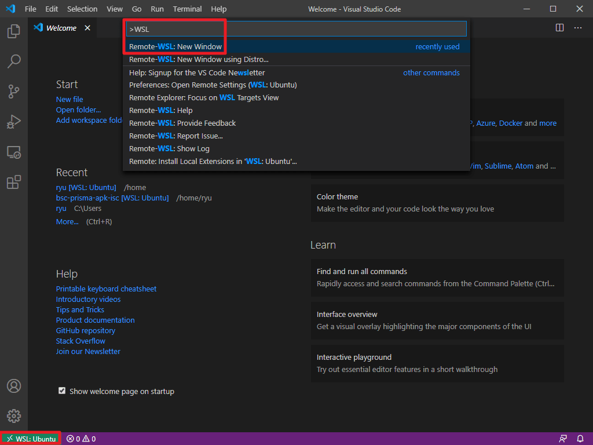Screen dimensions: 593x445
Task: Close the Welcome tab
Action: 87,28
